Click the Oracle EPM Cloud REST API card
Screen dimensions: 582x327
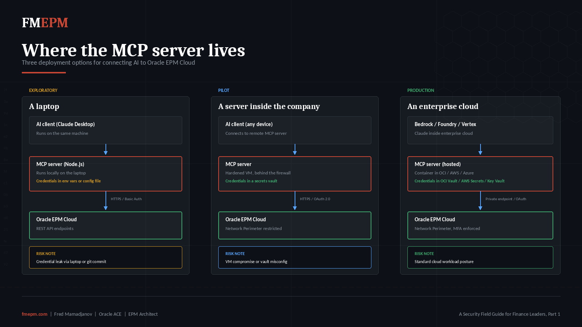(105, 225)
